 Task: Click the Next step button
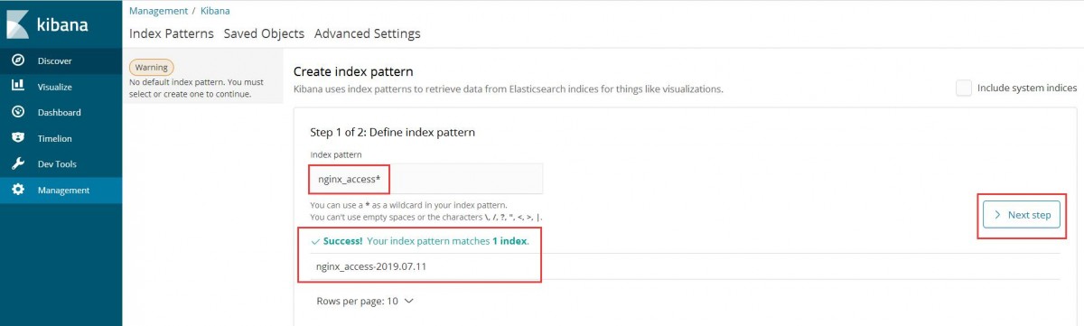click(x=1022, y=215)
